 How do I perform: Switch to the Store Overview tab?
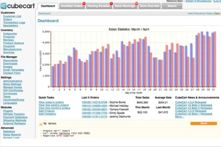coord(150,6)
